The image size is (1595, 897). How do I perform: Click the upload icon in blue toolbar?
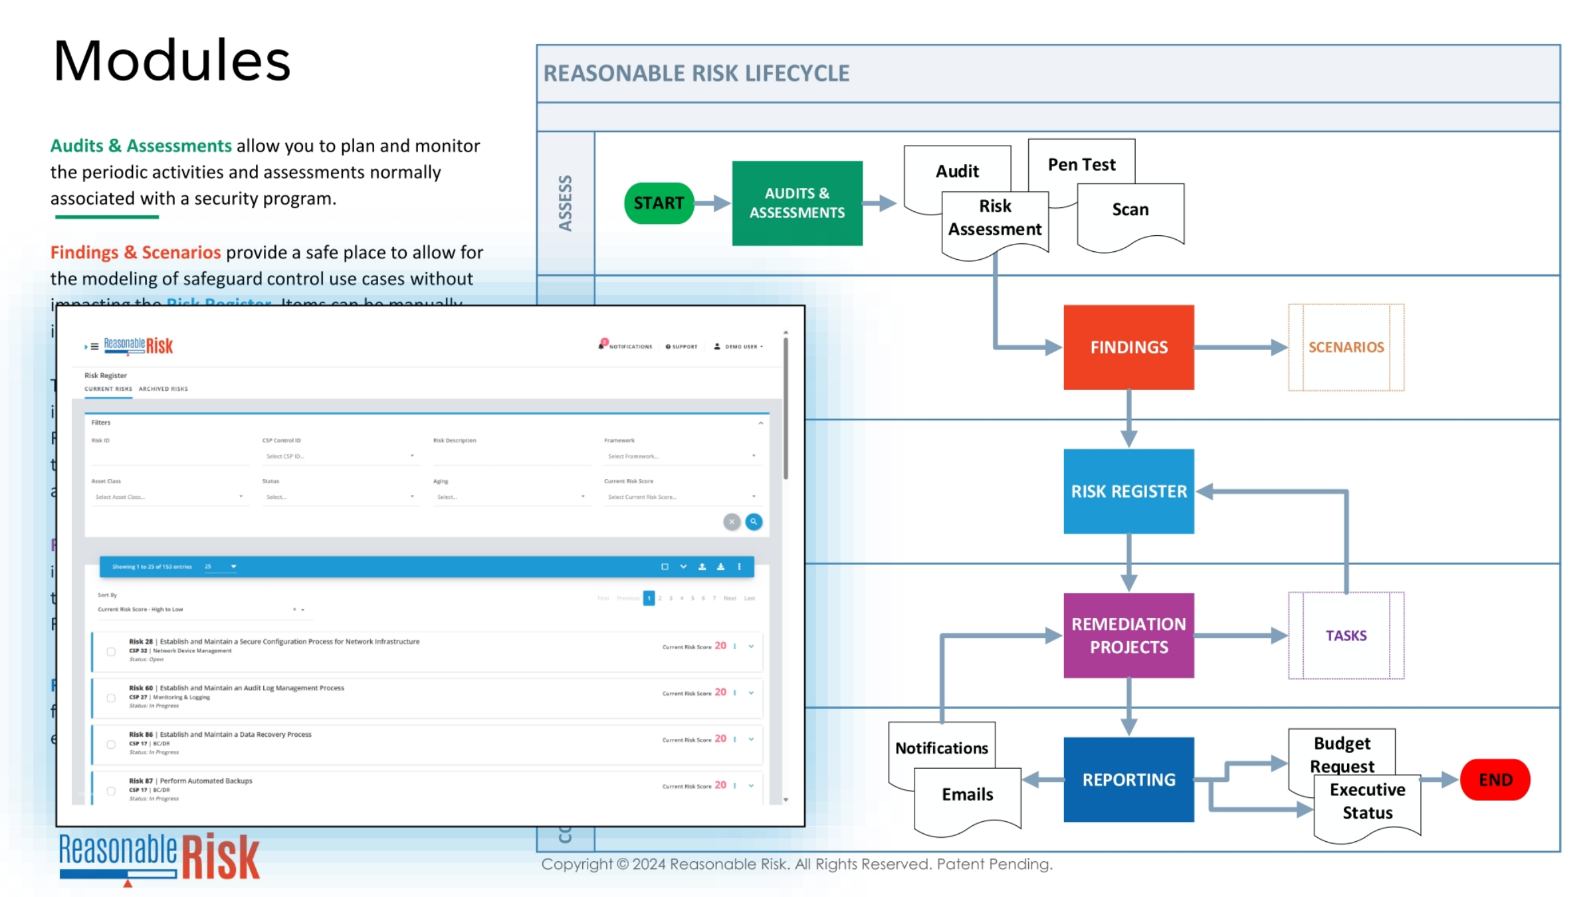point(702,567)
